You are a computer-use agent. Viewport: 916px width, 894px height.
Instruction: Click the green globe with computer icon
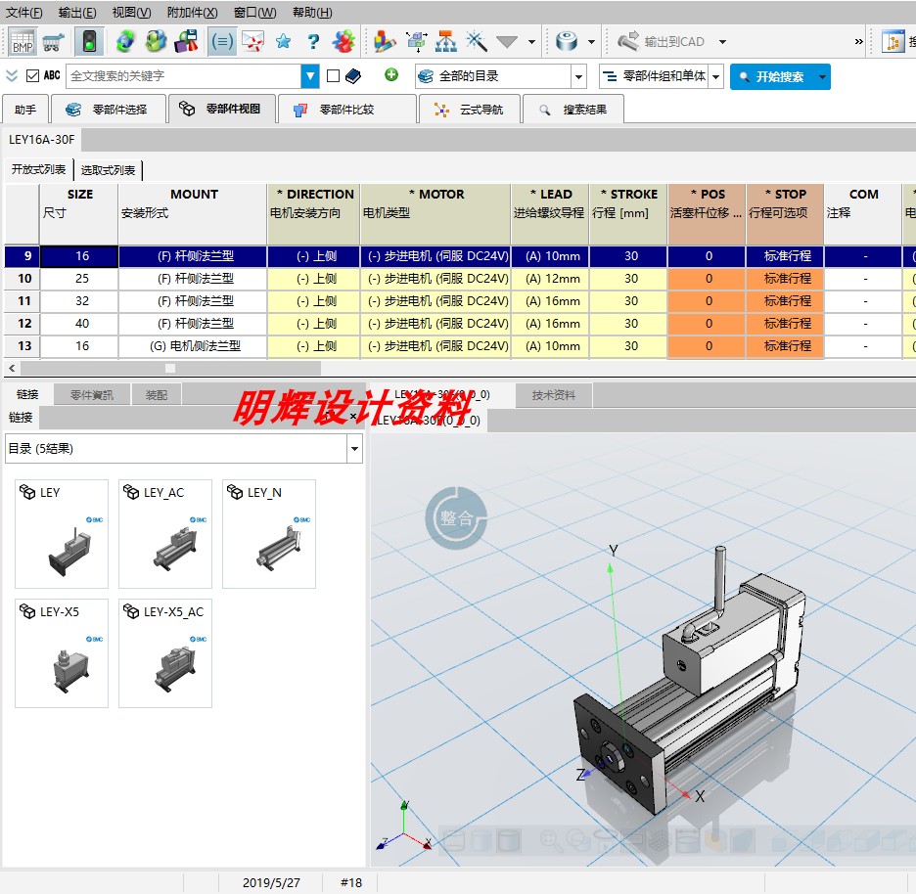click(156, 41)
